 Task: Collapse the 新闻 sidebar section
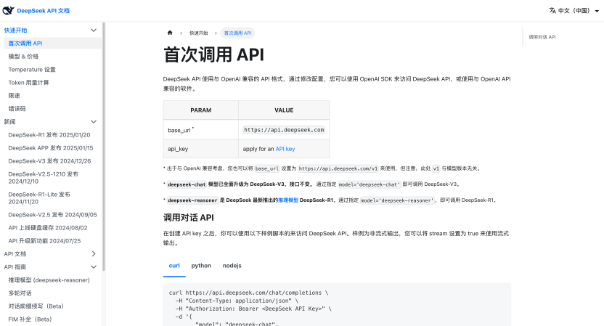pyautogui.click(x=93, y=122)
